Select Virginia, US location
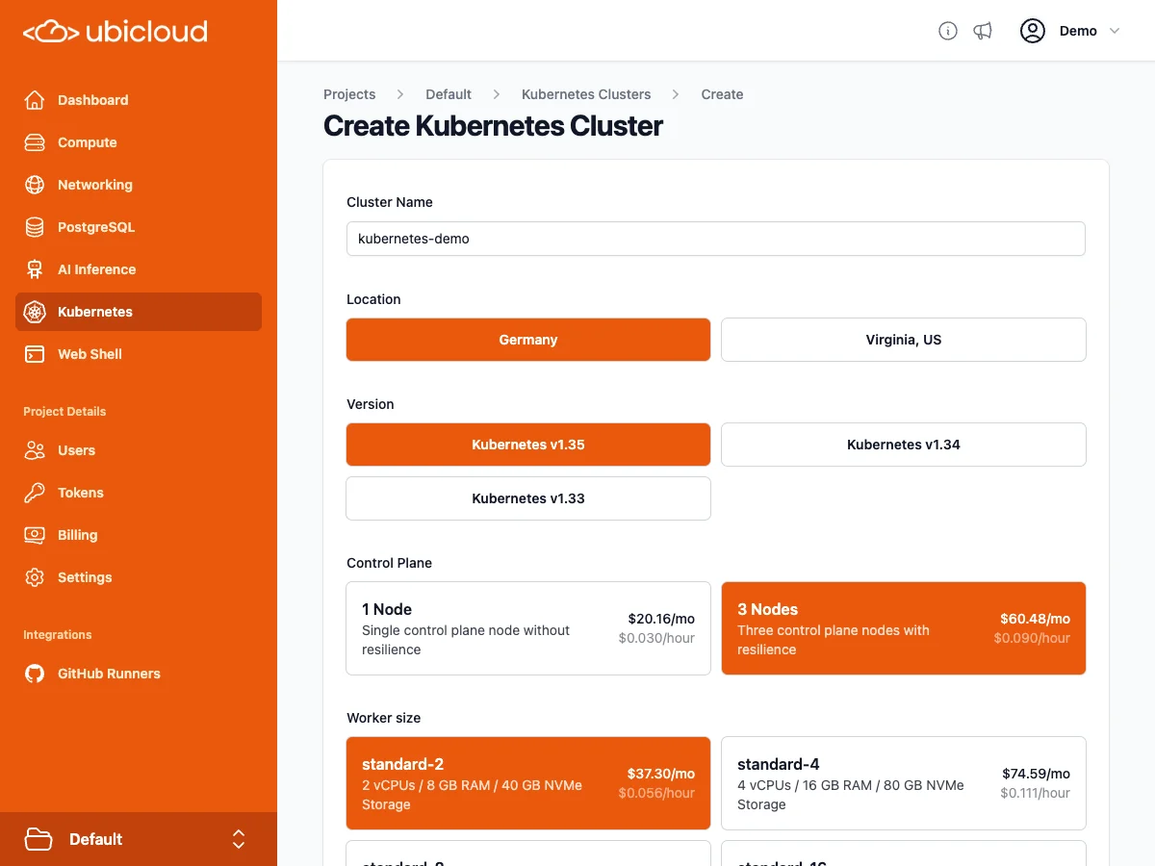 (x=904, y=340)
